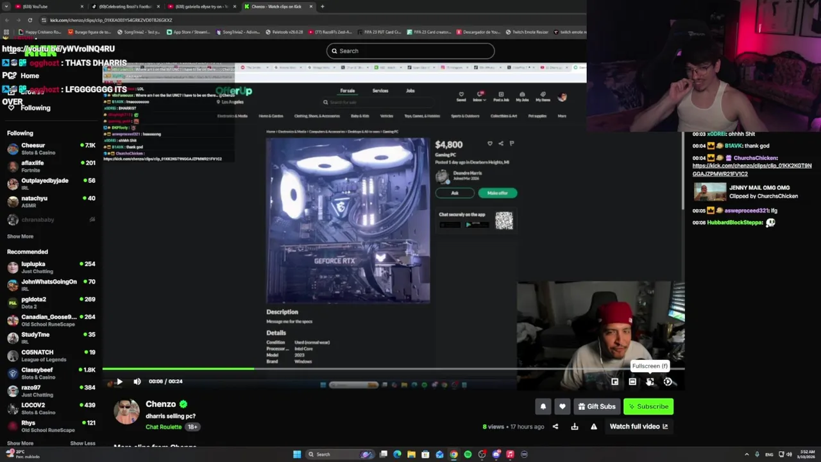Open CG5NATCH League of Legends channel
The height and width of the screenshot is (462, 821).
(51, 355)
